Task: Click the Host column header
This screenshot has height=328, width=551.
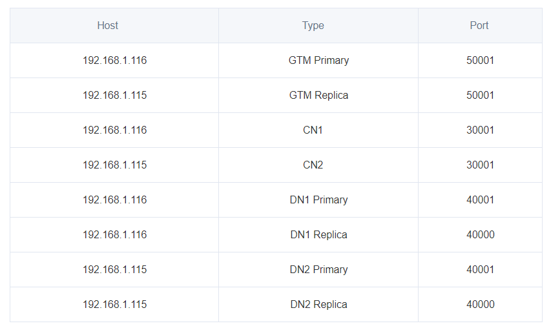Action: pos(108,26)
